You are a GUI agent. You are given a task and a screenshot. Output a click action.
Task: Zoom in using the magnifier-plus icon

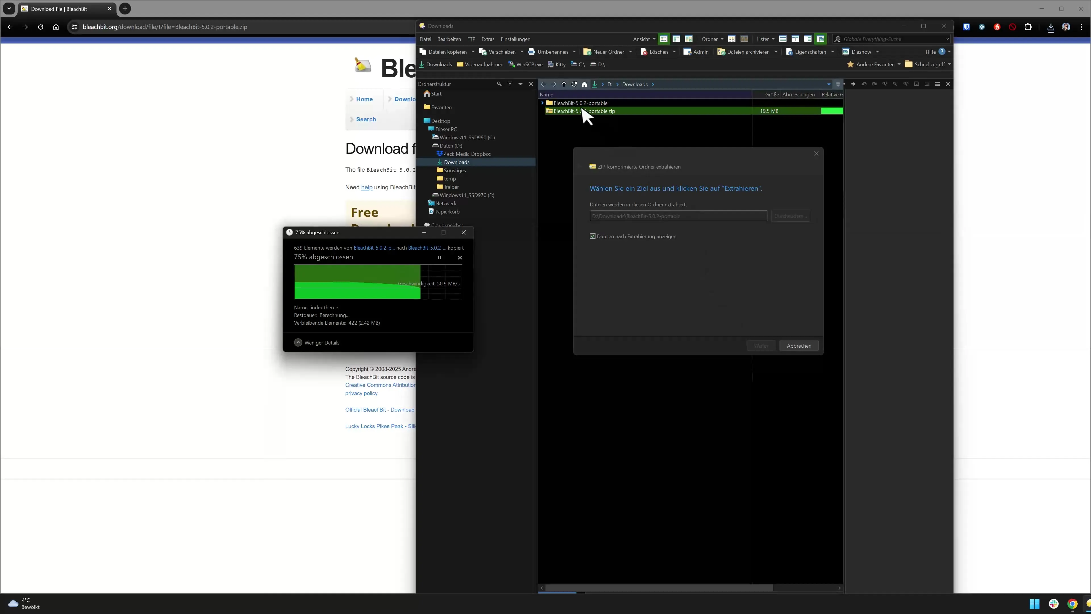(885, 84)
